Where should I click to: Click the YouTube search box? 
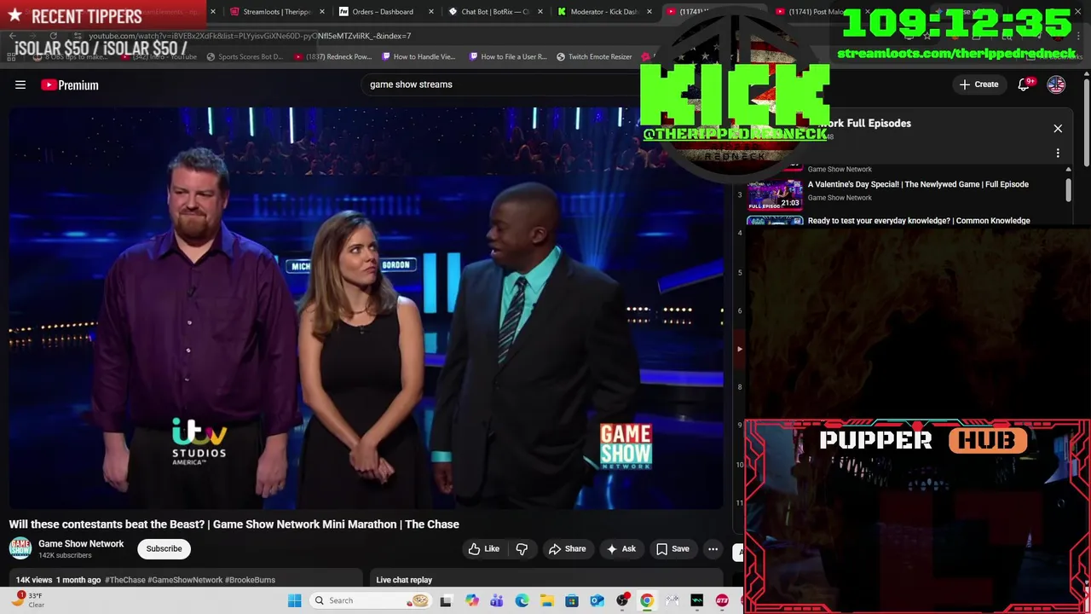tap(503, 84)
